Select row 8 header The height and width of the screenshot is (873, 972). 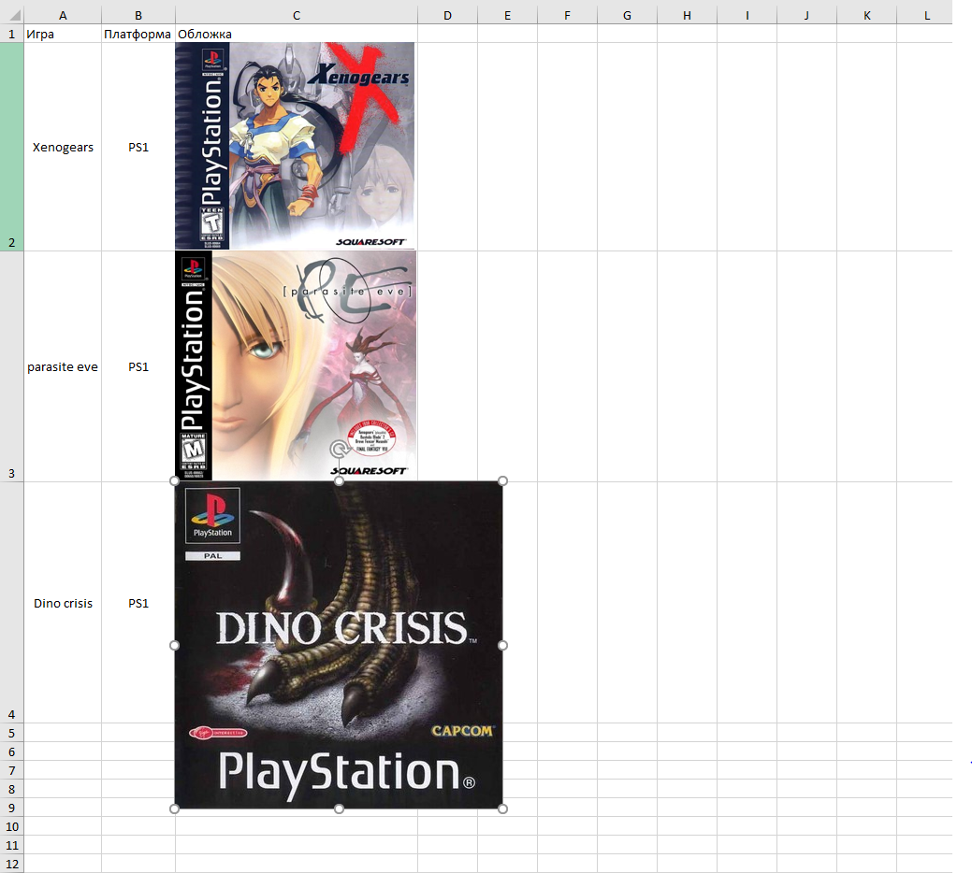pyautogui.click(x=12, y=788)
